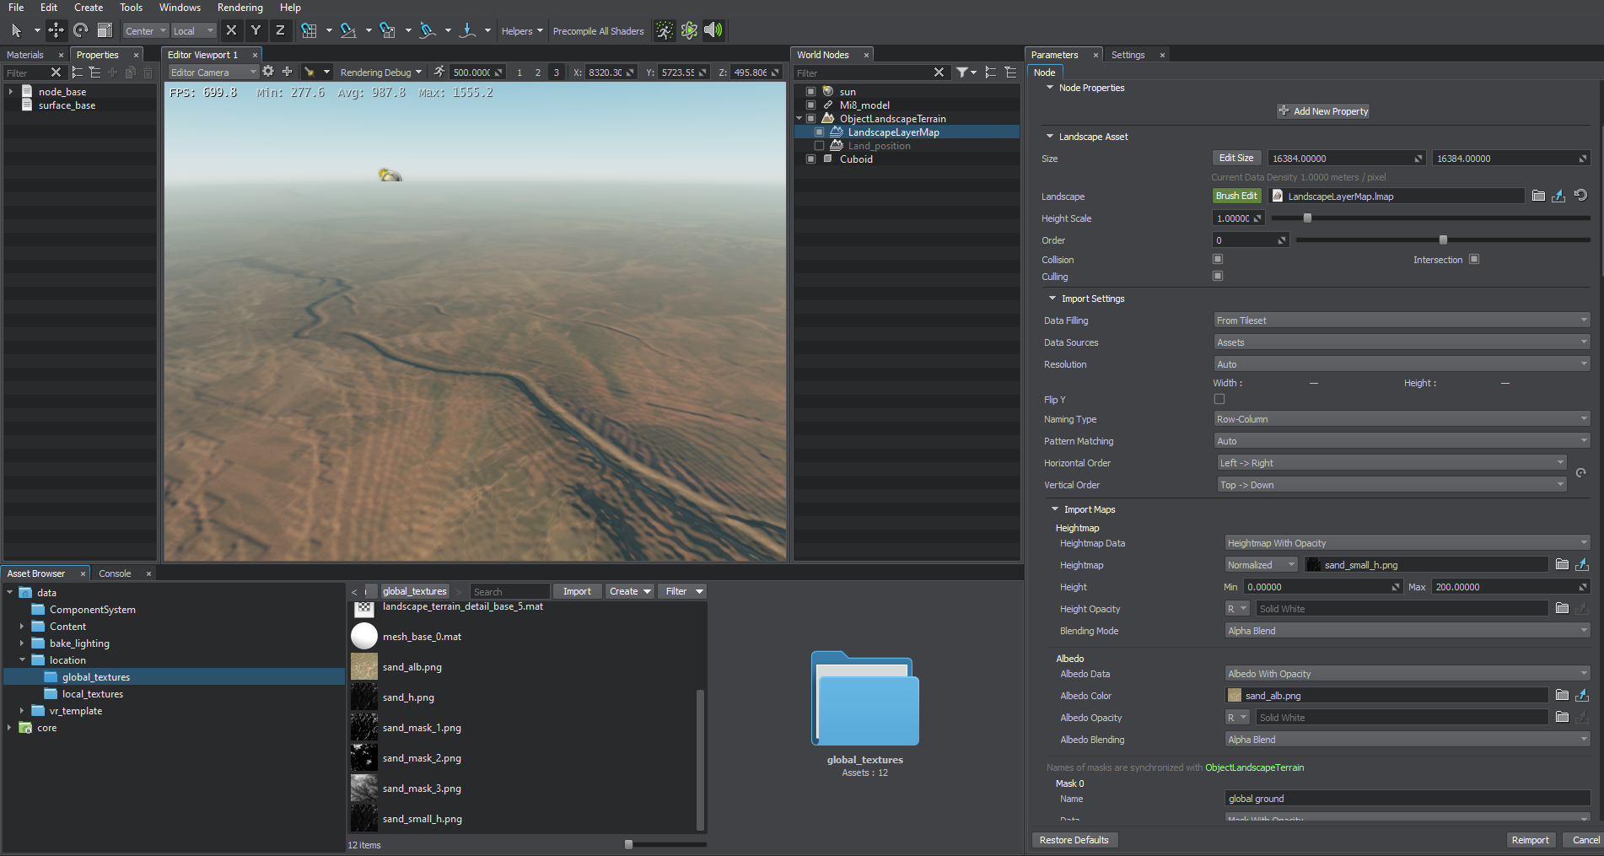Open the Create dropdown in Asset Browser
The height and width of the screenshot is (856, 1604).
click(x=630, y=591)
